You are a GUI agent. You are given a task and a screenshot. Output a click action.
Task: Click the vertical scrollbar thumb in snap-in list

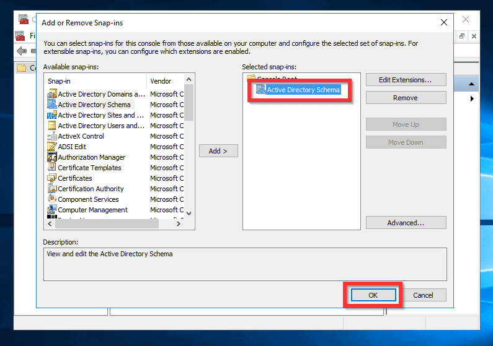click(189, 102)
